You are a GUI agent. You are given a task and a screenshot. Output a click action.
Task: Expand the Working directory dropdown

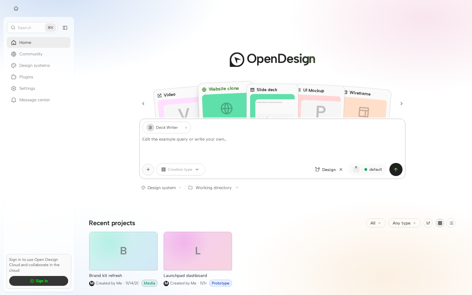(x=213, y=188)
